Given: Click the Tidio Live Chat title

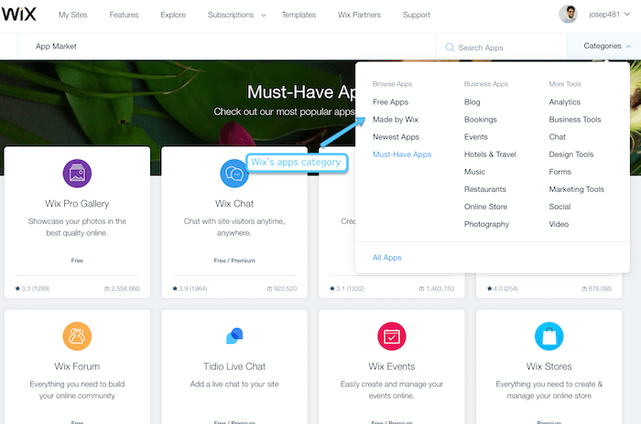Looking at the screenshot, I should pyautogui.click(x=234, y=366).
